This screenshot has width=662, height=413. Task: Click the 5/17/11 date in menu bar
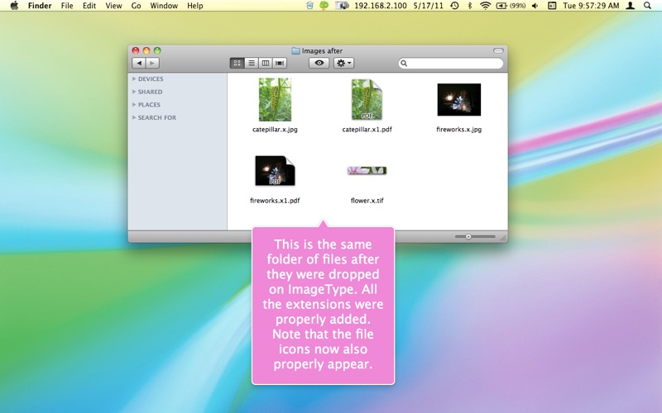[x=428, y=6]
